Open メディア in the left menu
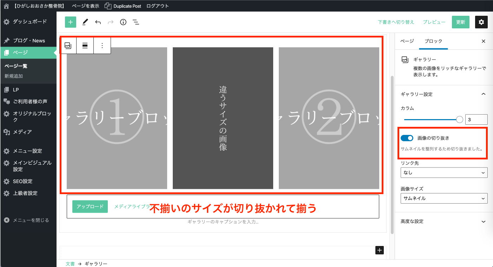 22,132
